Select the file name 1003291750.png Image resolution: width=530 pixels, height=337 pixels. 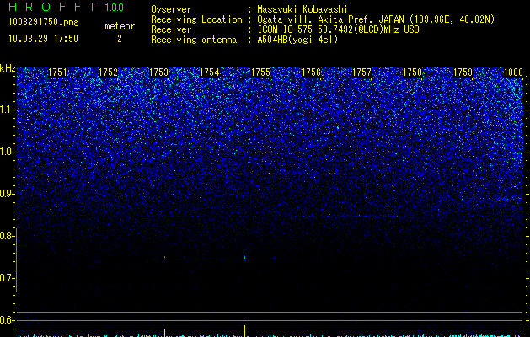click(44, 23)
